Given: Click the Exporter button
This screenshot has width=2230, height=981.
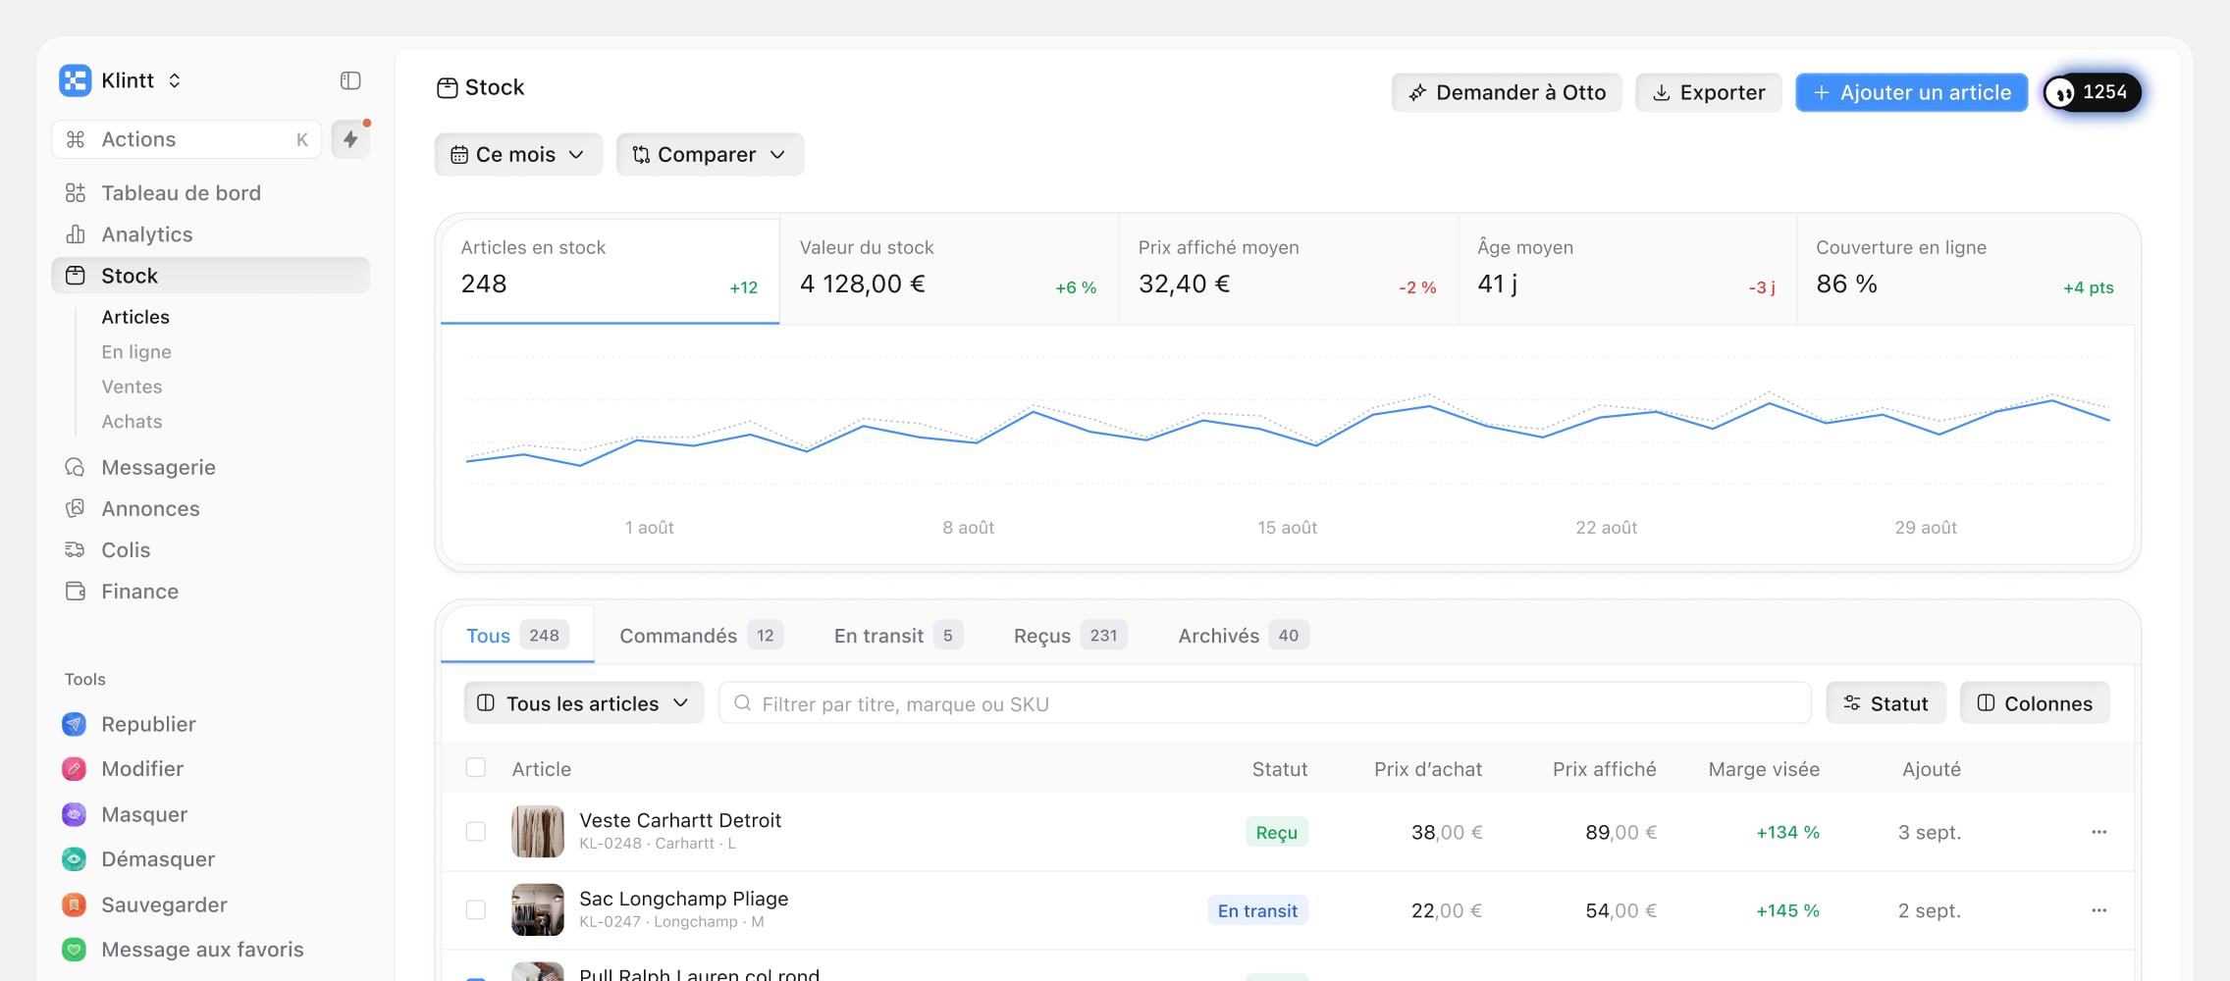Looking at the screenshot, I should [1709, 92].
